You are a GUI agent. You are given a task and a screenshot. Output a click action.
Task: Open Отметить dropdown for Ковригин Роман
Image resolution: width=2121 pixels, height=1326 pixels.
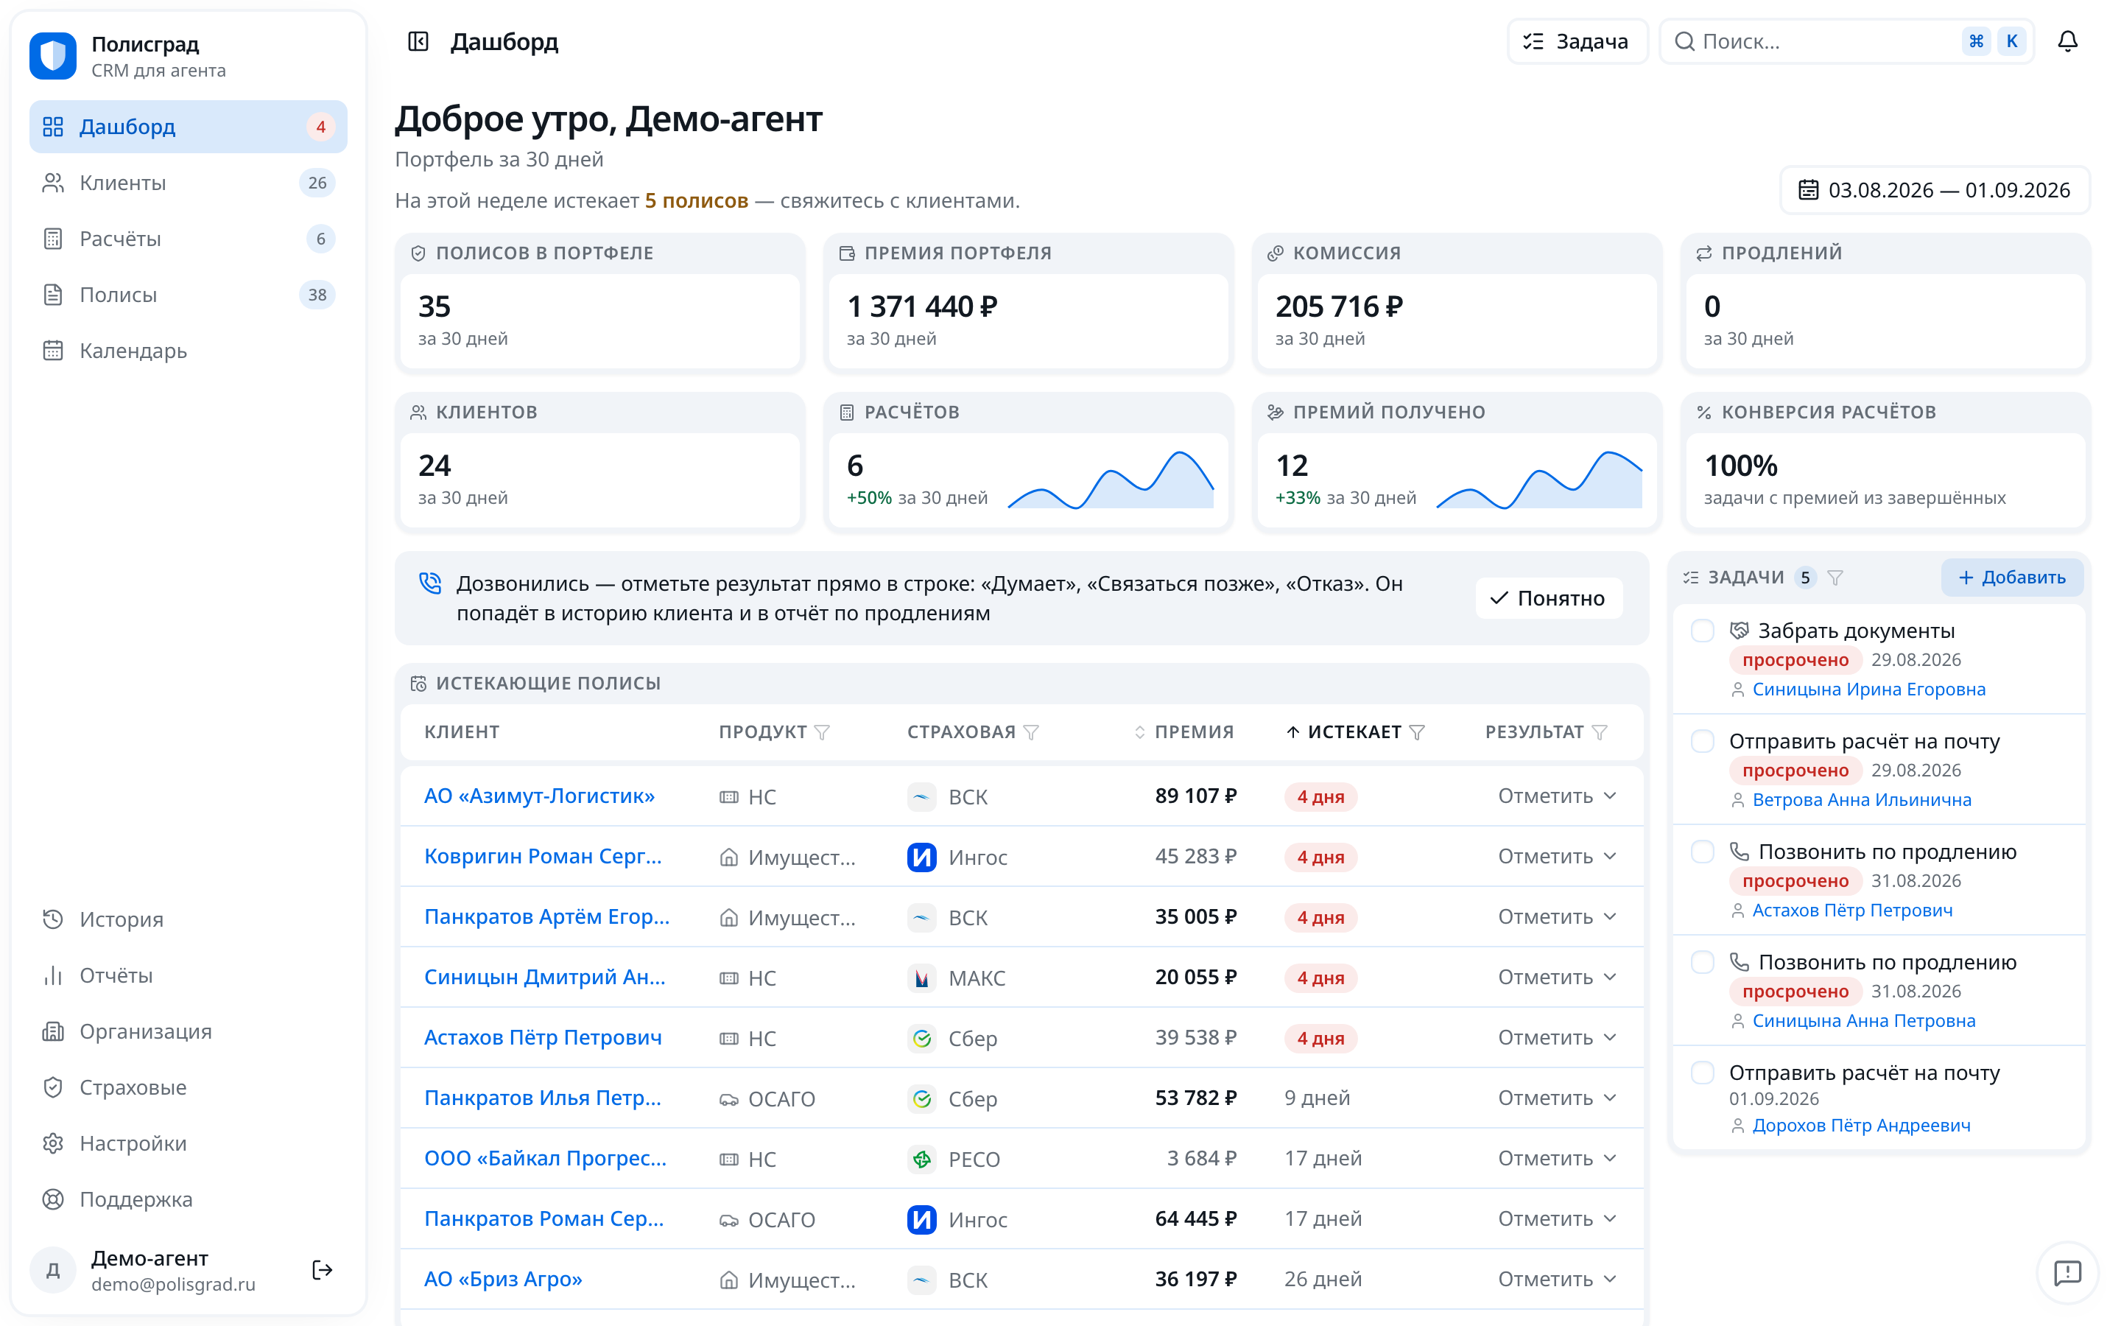(1557, 857)
